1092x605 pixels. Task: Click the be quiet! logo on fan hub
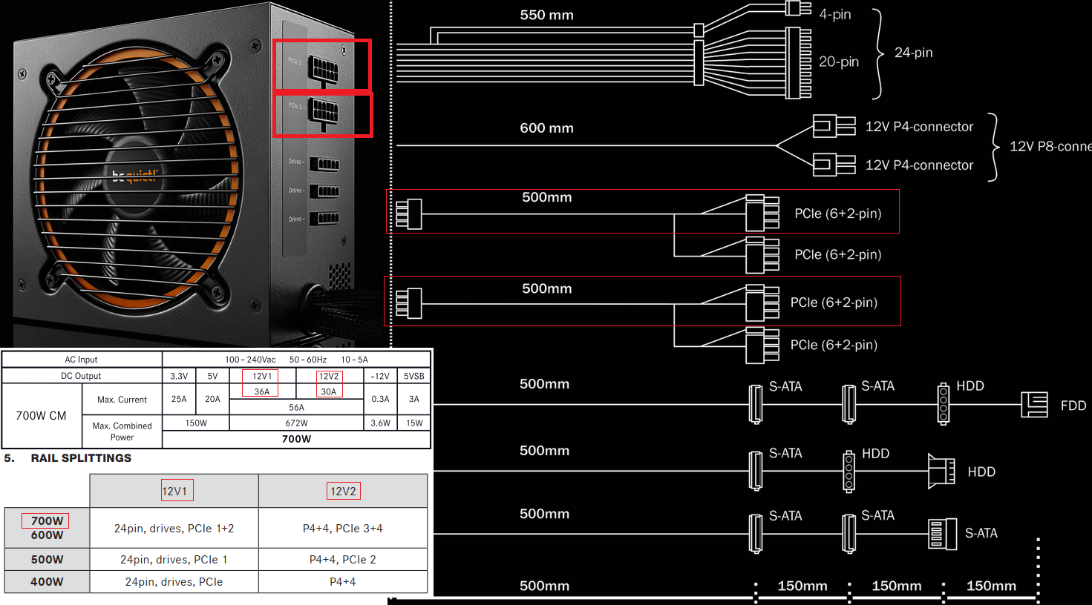[x=135, y=176]
